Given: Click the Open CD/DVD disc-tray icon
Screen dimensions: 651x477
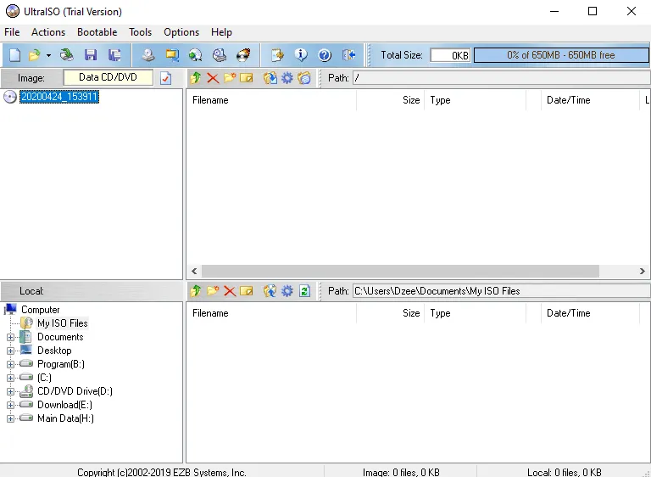Looking at the screenshot, I should [66, 55].
